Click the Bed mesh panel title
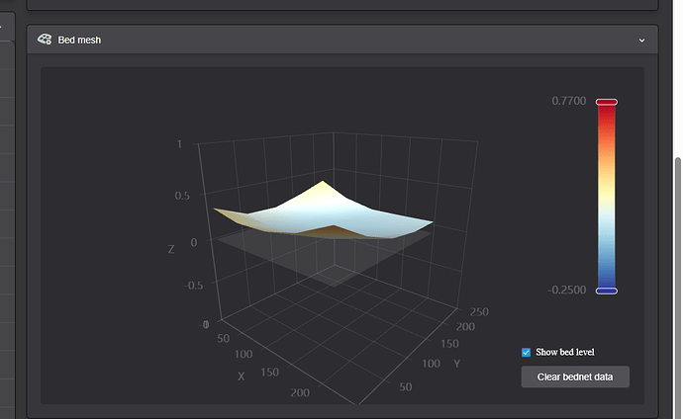The height and width of the screenshot is (419, 683). [x=79, y=40]
